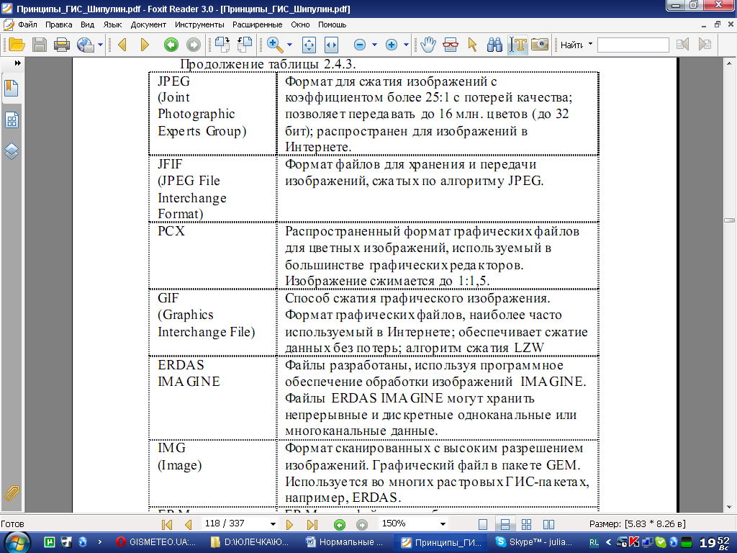Click the green previous view button in status bar
Image resolution: width=737 pixels, height=553 pixels.
click(x=340, y=524)
